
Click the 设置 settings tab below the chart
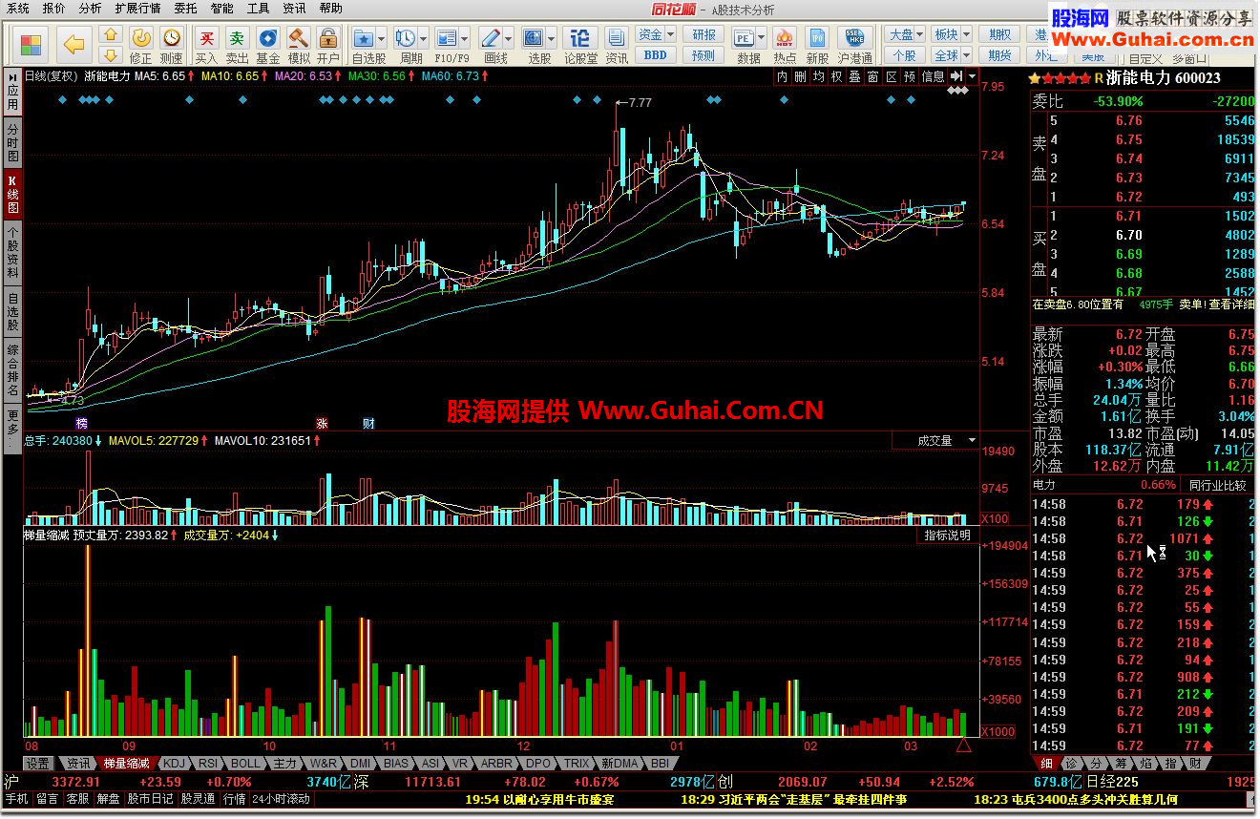click(x=37, y=764)
